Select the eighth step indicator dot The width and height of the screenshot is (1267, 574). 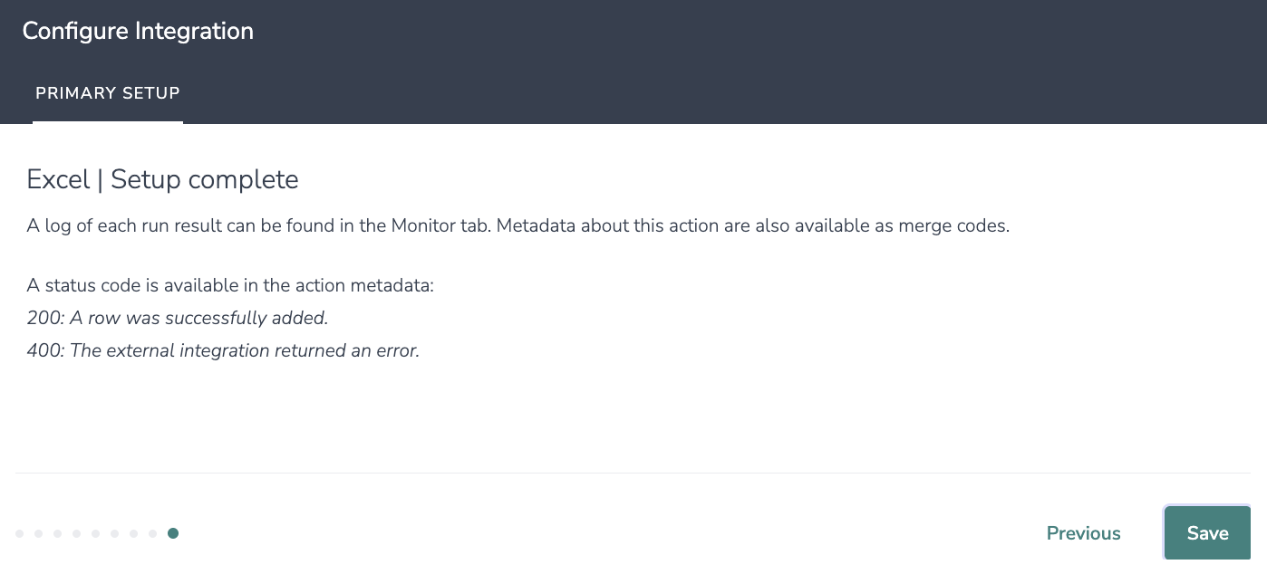click(x=153, y=533)
